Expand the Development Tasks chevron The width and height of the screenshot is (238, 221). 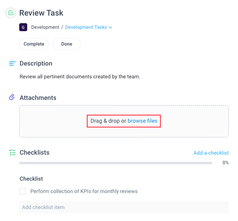click(110, 28)
